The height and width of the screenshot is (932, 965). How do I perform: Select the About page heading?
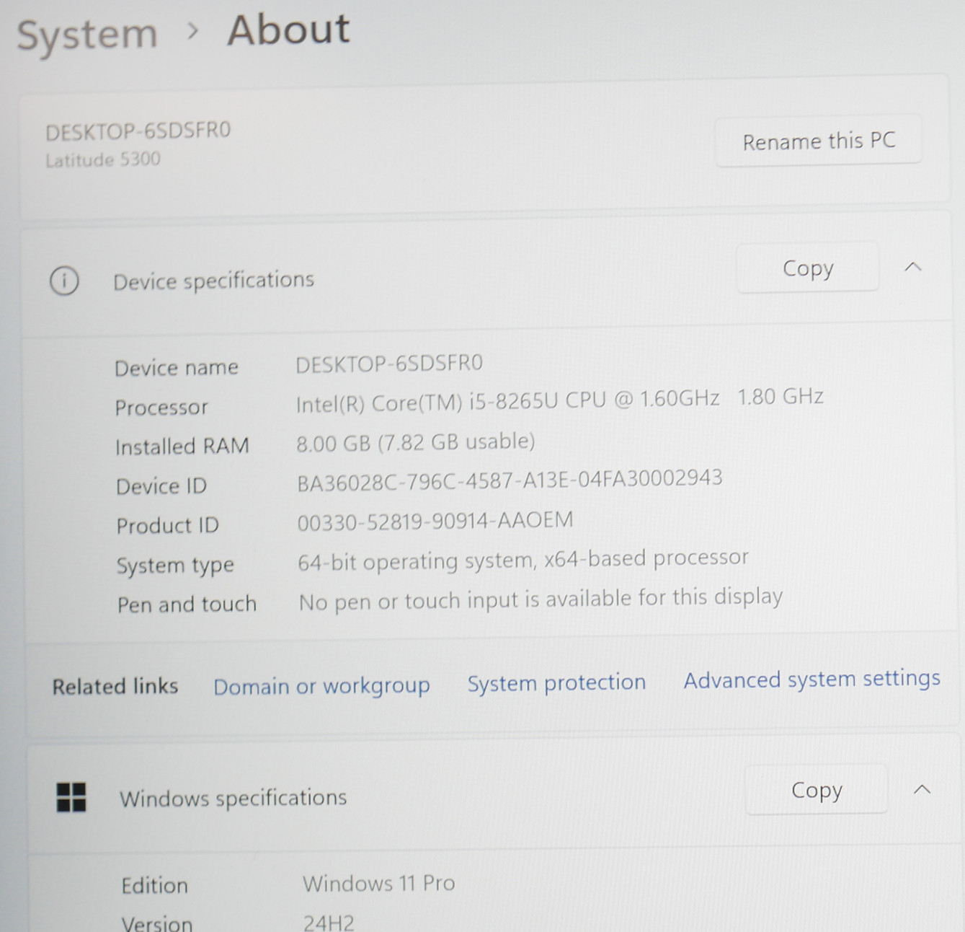(289, 30)
